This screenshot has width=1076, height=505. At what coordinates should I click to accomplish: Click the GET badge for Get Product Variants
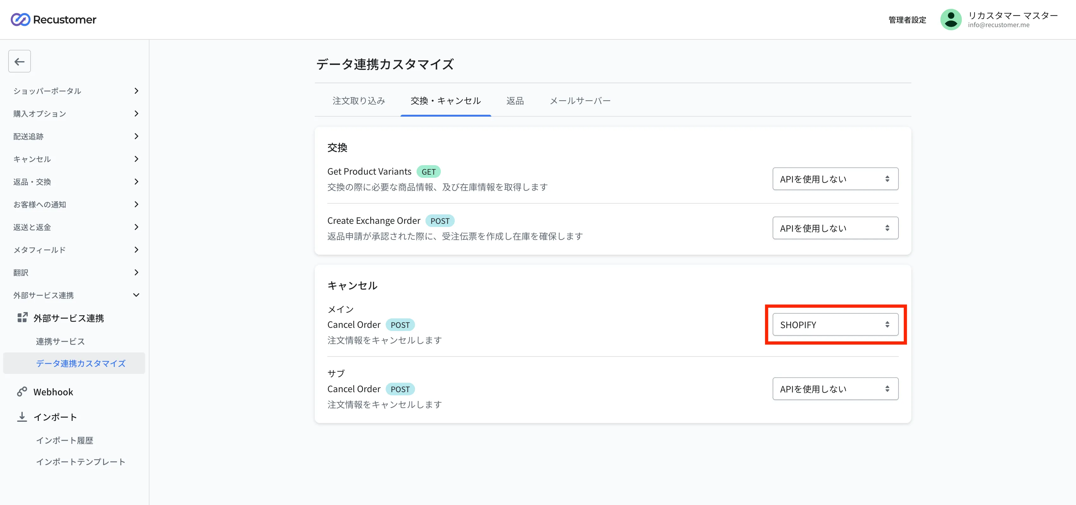(429, 172)
